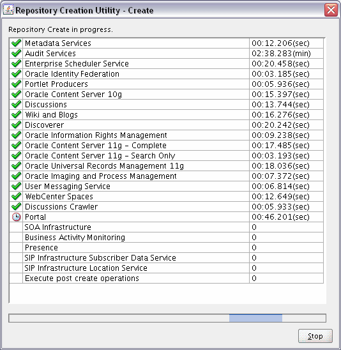Click the 00:03.185(sec) time value
Viewport: 341px width, 350px height.
[280, 74]
